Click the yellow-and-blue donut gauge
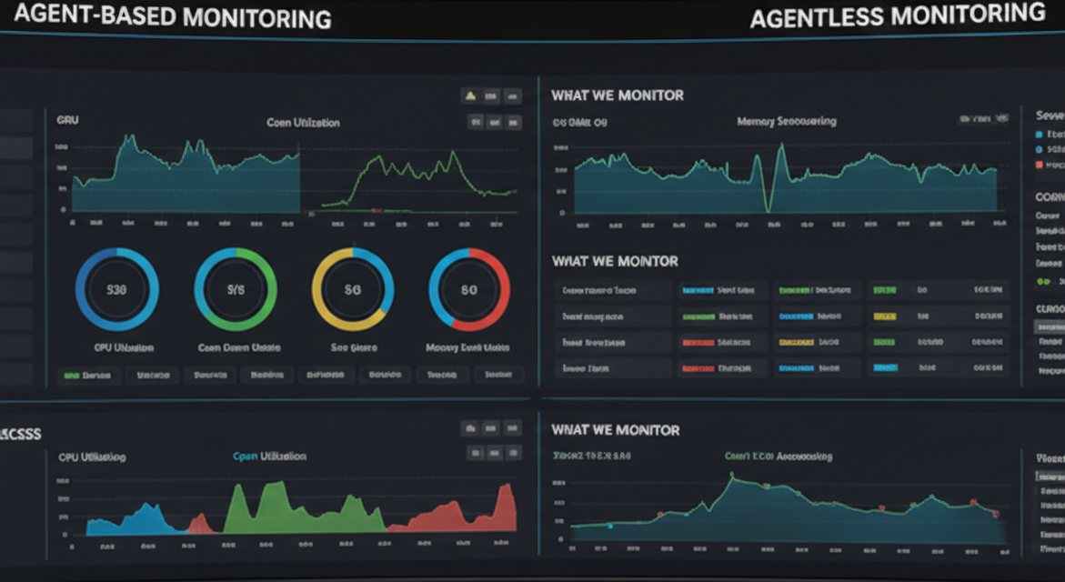This screenshot has height=582, width=1065. click(x=353, y=291)
